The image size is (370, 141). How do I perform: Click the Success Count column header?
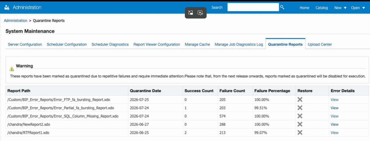click(200, 91)
